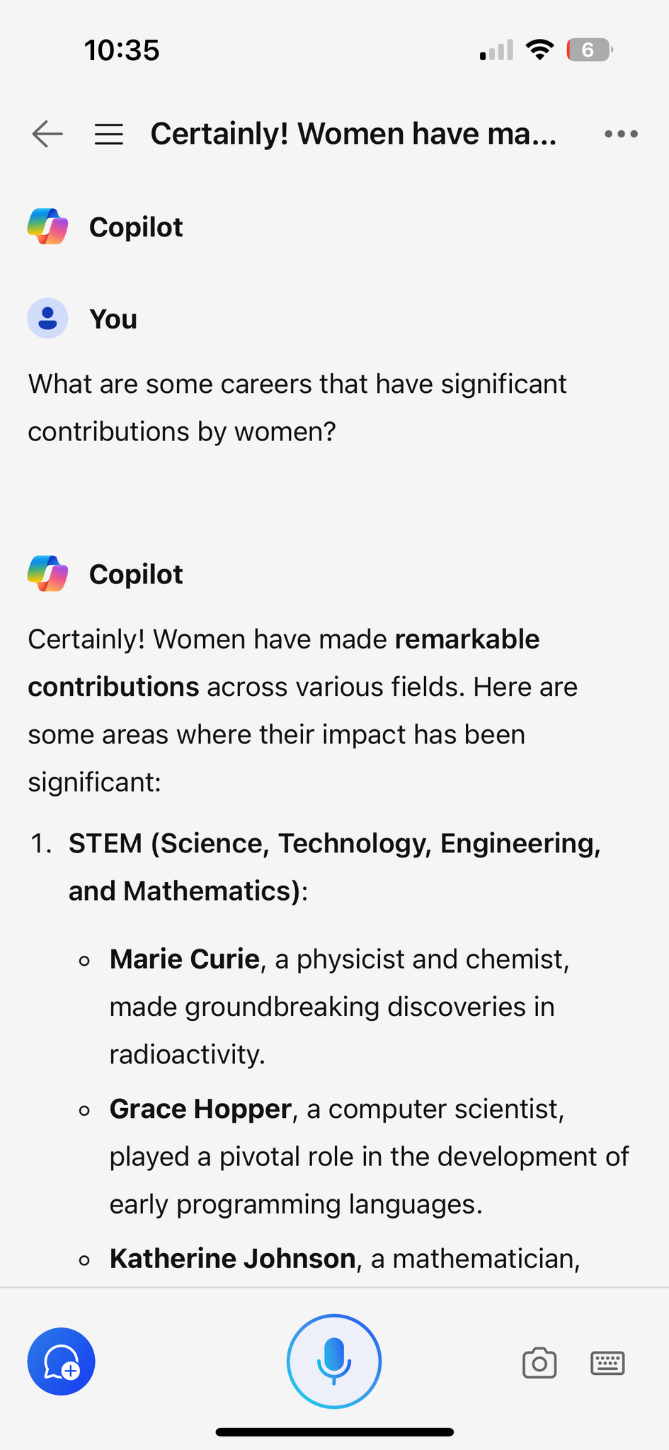The height and width of the screenshot is (1450, 669).
Task: Tap the bold 'Grace Hopper' name
Action: point(200,1109)
